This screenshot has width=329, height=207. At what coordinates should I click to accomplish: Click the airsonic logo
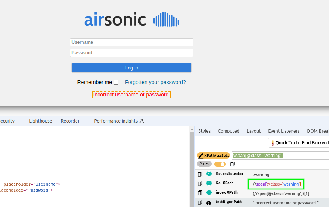click(132, 19)
